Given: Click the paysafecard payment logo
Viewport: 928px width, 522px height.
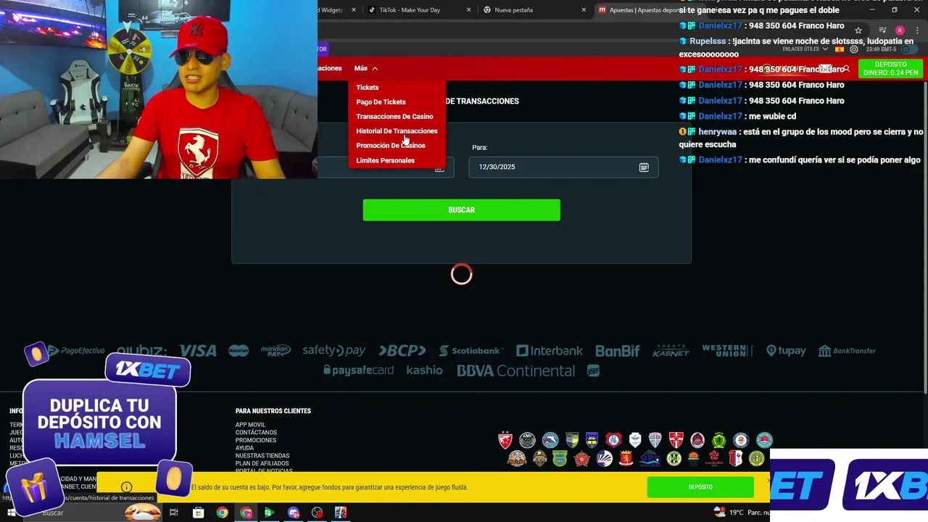Looking at the screenshot, I should (358, 370).
